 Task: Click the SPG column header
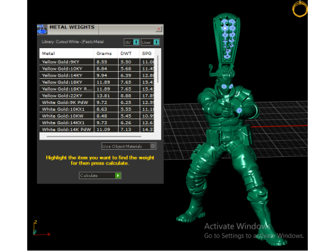click(147, 54)
